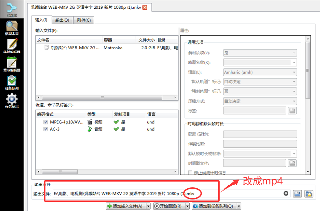
Task: Click the language (语言) column header
Action: tap(162, 114)
